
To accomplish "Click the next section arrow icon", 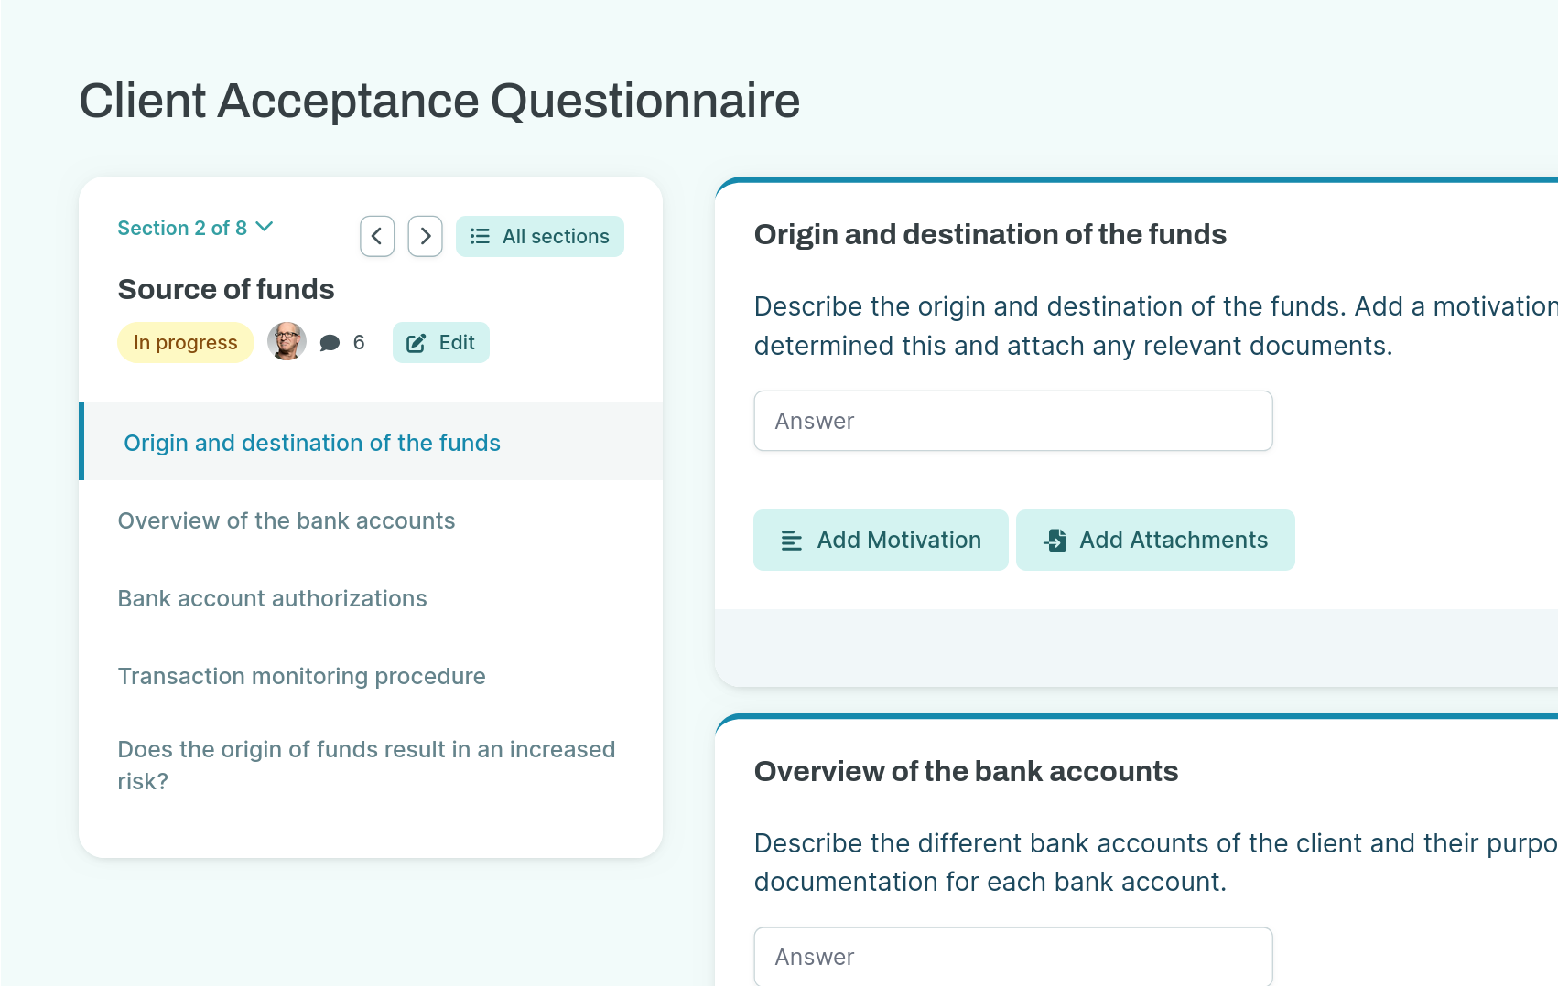I will 425,236.
